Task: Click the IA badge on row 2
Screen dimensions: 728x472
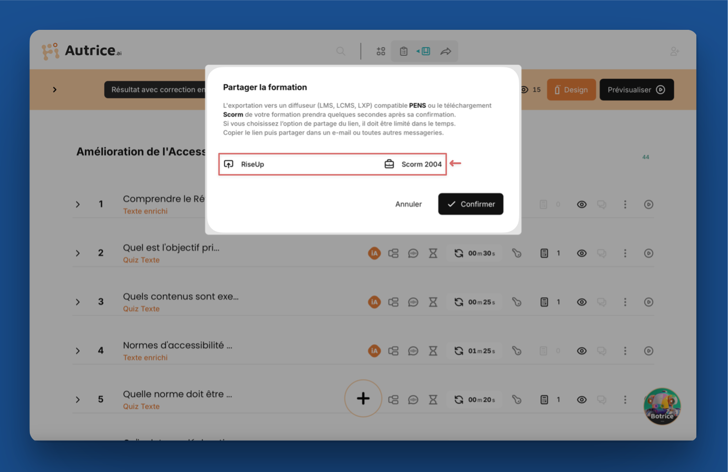Action: point(374,253)
